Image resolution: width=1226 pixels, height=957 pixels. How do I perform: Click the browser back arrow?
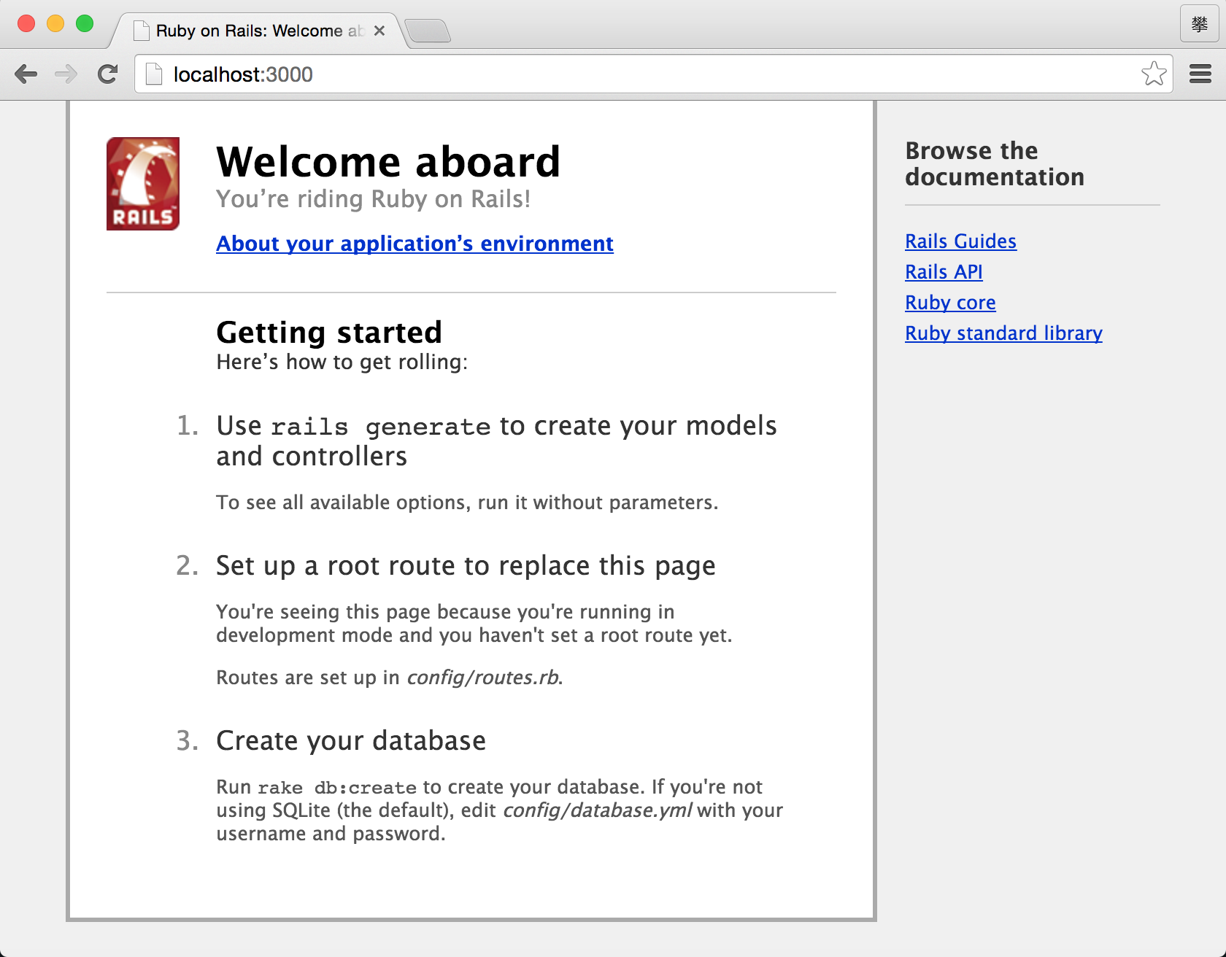pos(26,74)
